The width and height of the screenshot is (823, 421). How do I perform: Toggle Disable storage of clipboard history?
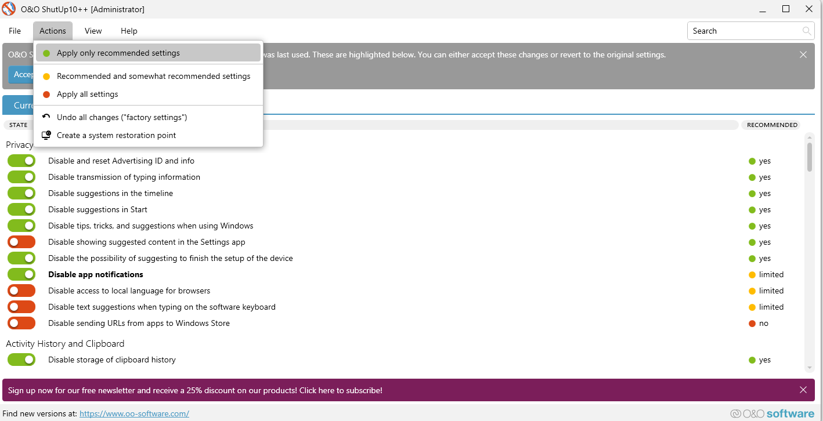pyautogui.click(x=21, y=360)
